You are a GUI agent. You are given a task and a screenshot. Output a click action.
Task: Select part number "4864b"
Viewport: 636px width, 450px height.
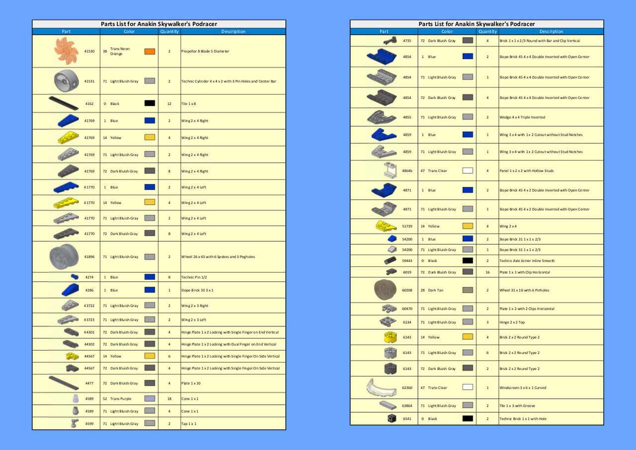407,171
